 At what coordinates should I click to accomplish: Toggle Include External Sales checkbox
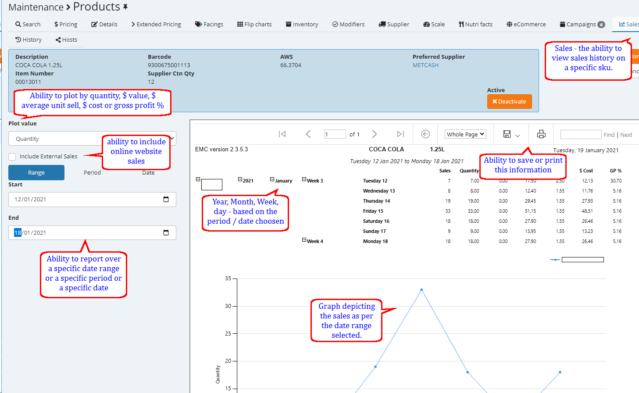click(12, 157)
